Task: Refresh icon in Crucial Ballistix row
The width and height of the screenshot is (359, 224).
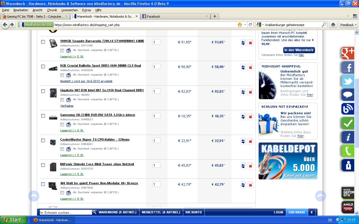Action: [x=243, y=67]
